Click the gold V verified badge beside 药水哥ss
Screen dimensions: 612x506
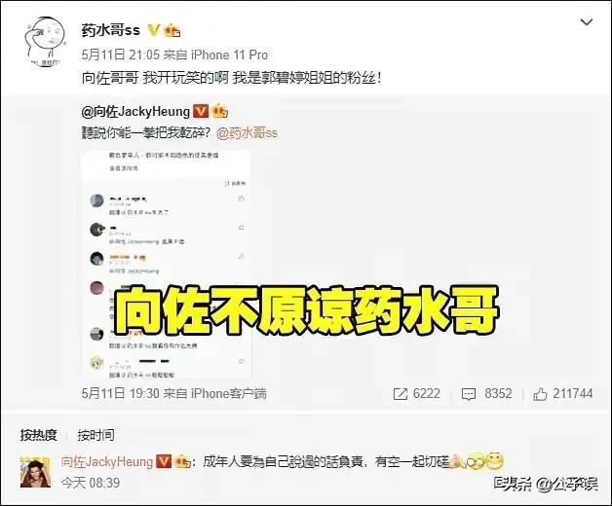[x=153, y=30]
